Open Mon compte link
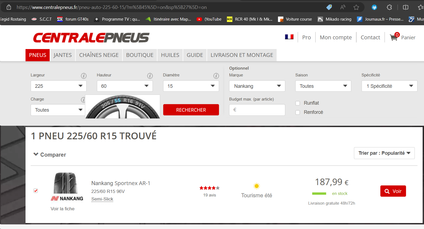The image size is (424, 229). (x=336, y=37)
